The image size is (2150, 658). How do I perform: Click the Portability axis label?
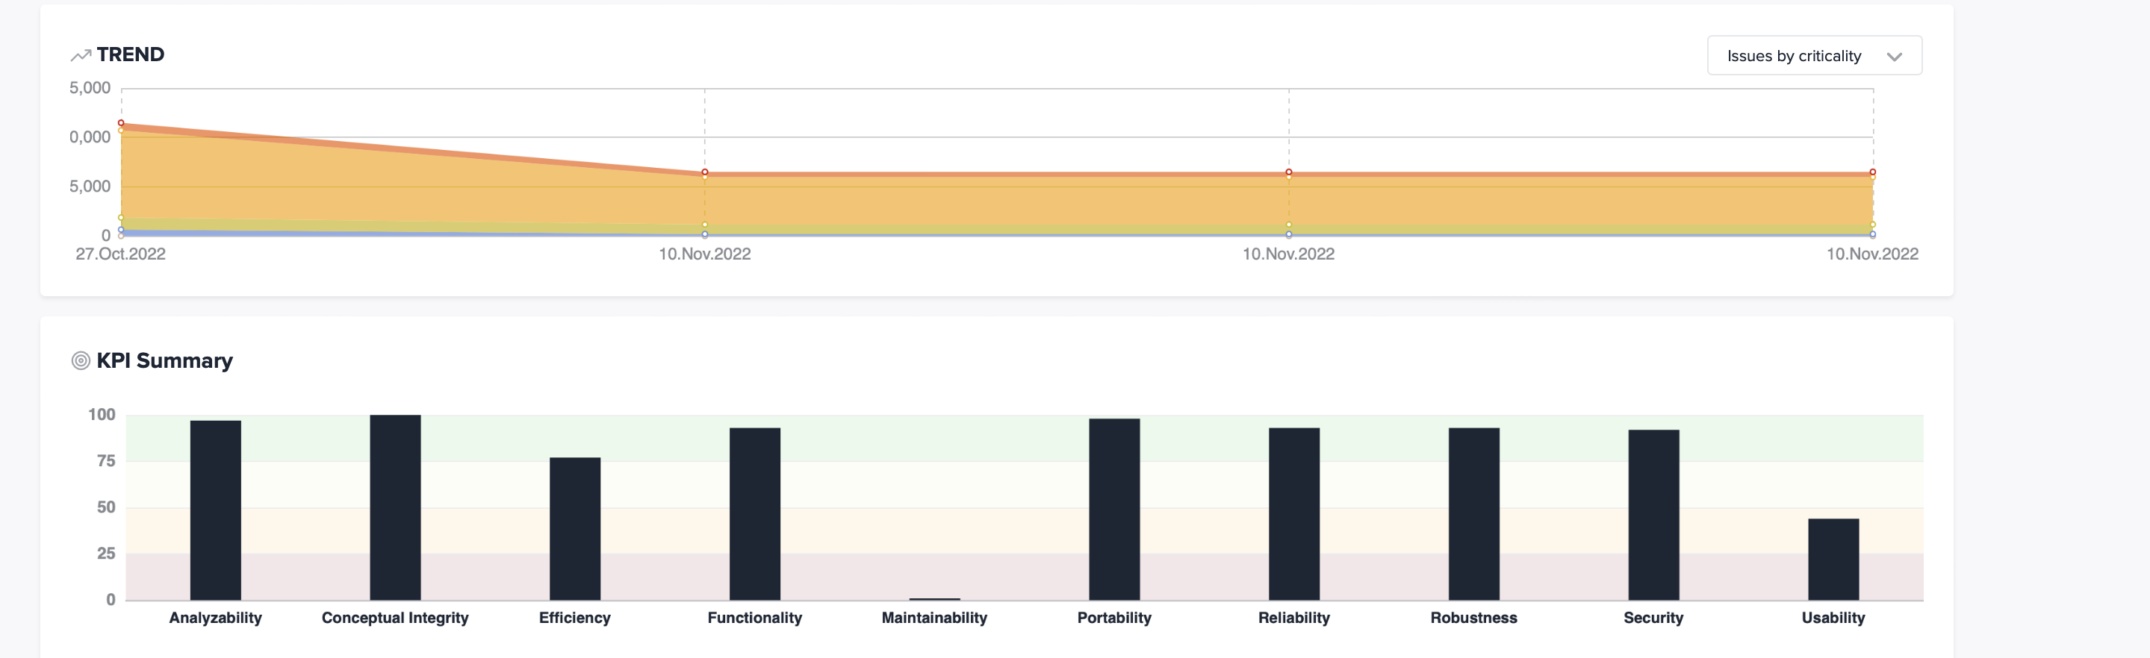1114,618
